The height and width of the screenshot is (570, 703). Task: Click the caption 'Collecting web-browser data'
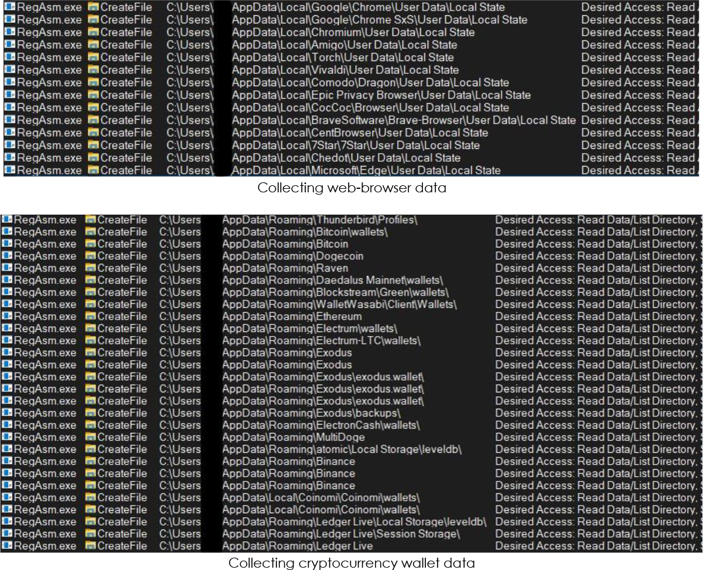351,189
